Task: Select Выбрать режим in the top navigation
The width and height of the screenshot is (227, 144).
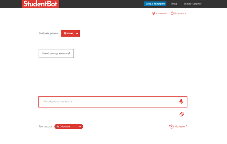Action: (193, 4)
